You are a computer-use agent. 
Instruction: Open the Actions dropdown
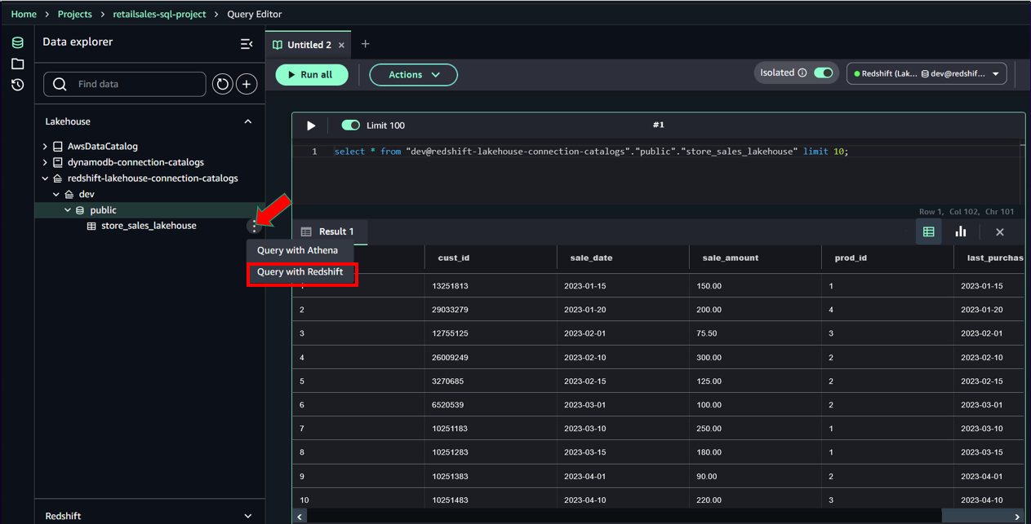coord(413,75)
